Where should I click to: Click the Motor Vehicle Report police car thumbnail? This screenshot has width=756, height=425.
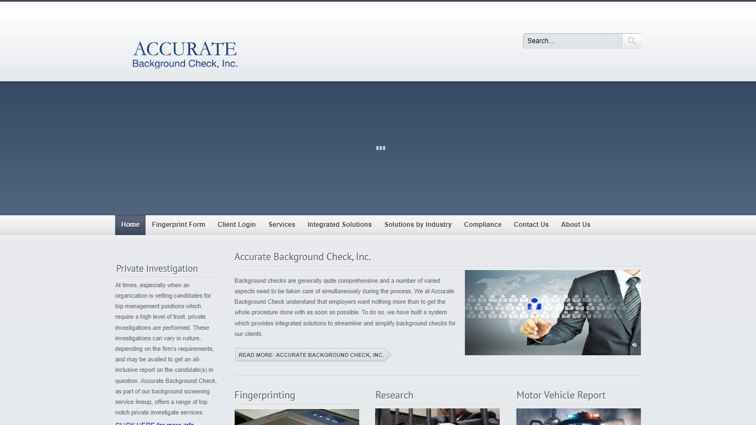(578, 417)
